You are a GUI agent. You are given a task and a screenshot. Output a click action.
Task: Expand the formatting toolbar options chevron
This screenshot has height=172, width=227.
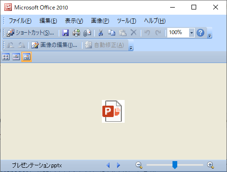pos(131,45)
